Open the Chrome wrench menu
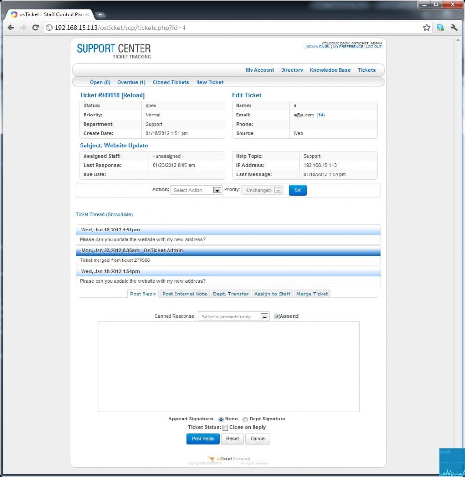 point(454,28)
